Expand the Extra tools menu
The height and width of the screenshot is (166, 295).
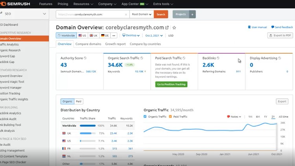tap(163, 4)
